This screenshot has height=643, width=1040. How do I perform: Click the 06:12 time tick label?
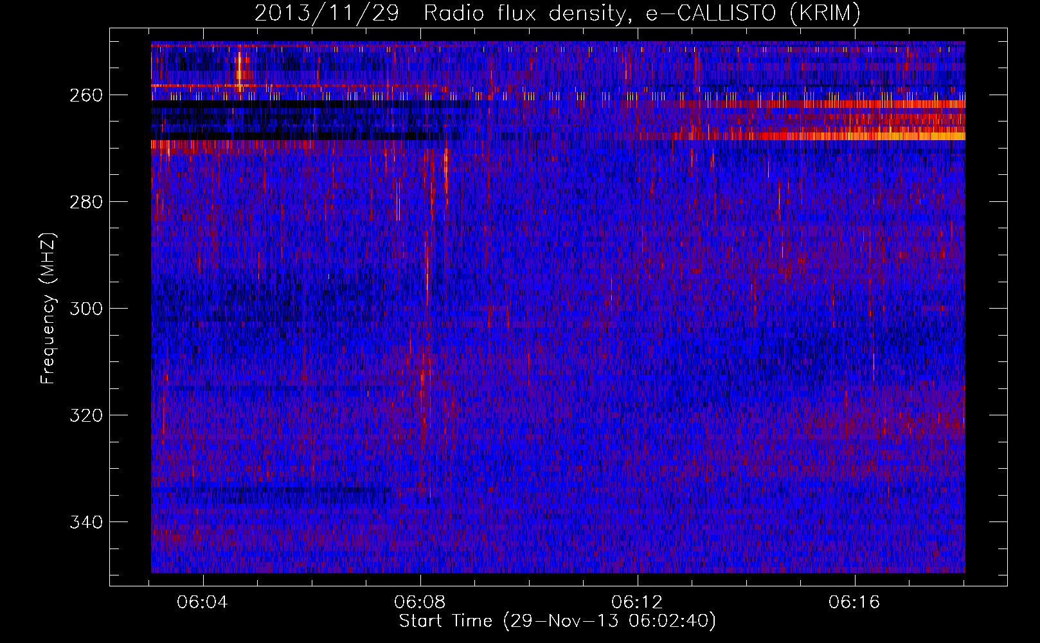(638, 602)
